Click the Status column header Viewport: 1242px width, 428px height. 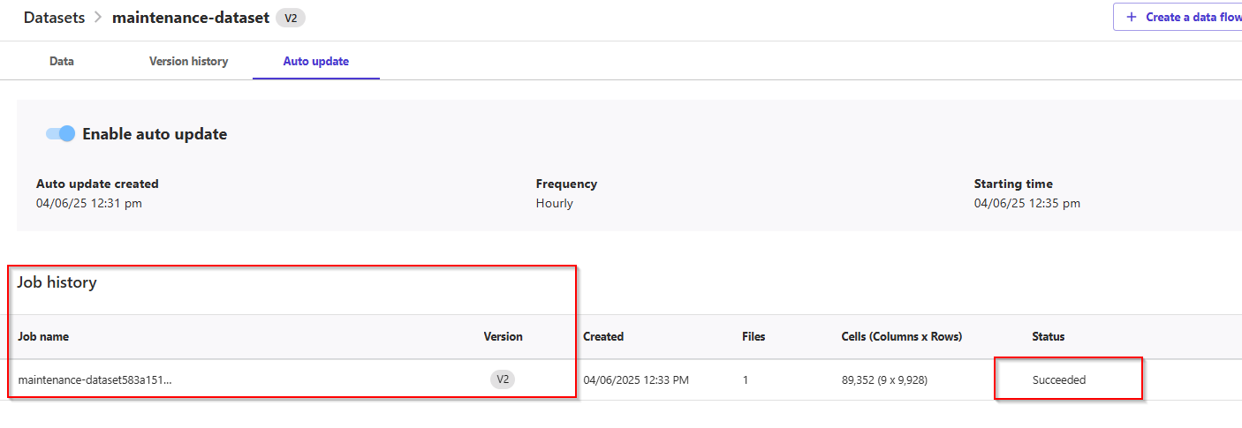[x=1049, y=336]
